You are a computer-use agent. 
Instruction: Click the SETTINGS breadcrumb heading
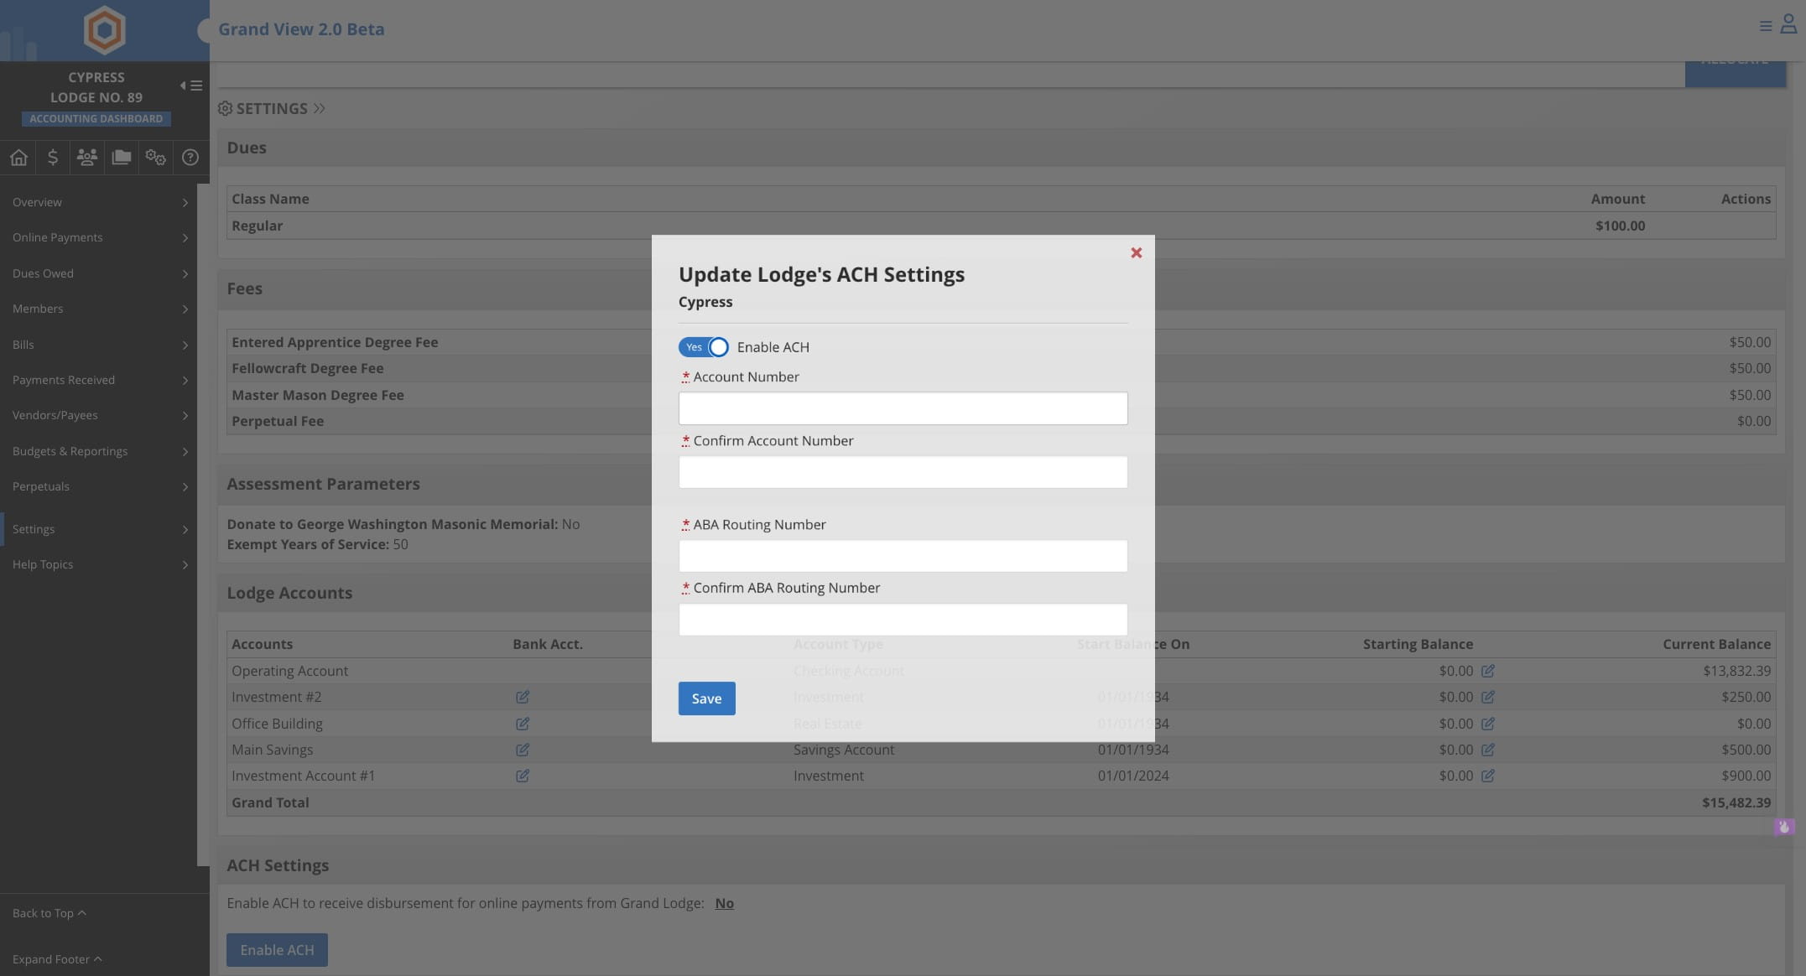pos(272,108)
